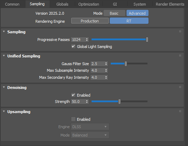
Task: Disable Global Light Sampling checkbox
Action: [73, 46]
